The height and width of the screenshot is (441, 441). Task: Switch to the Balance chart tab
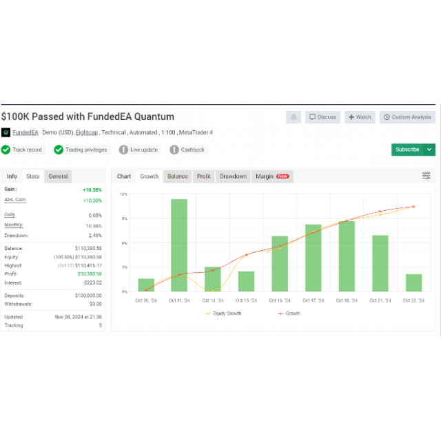coord(177,176)
